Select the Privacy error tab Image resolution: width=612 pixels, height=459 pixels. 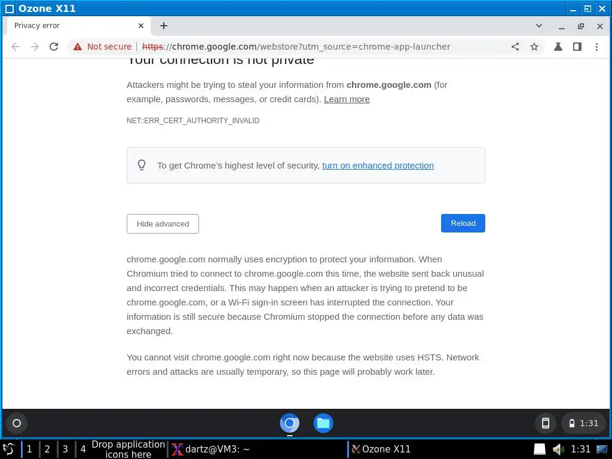point(77,26)
